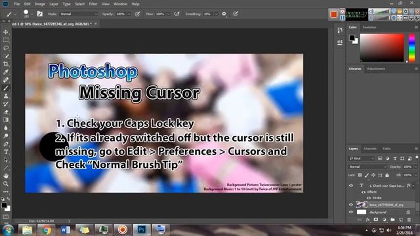Hide the twice_1477785346 image layer
Viewport: 420px width, 236px height.
(351, 205)
